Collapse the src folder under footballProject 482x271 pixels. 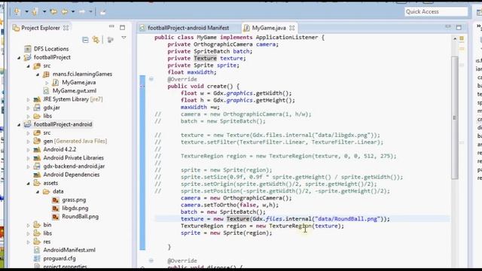point(29,65)
